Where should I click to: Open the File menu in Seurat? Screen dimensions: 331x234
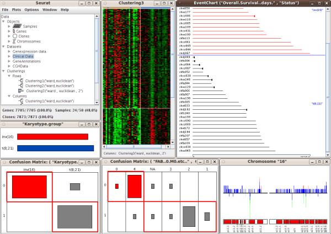5,10
